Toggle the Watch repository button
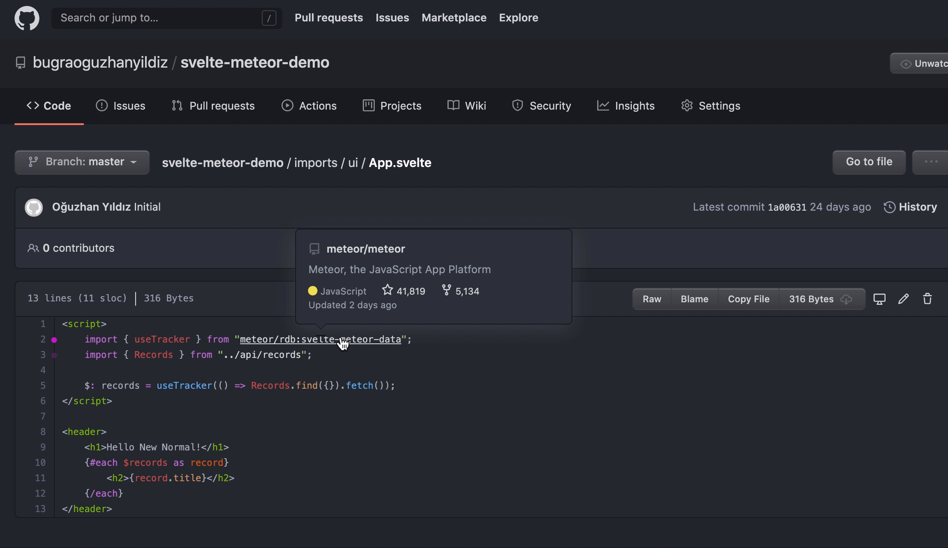The height and width of the screenshot is (548, 948). click(923, 63)
